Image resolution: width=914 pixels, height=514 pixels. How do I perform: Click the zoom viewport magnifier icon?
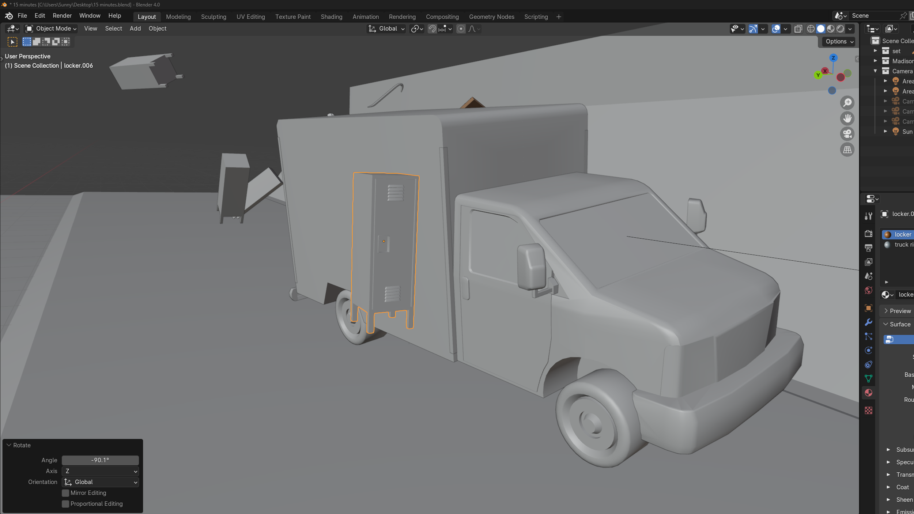pyautogui.click(x=847, y=103)
